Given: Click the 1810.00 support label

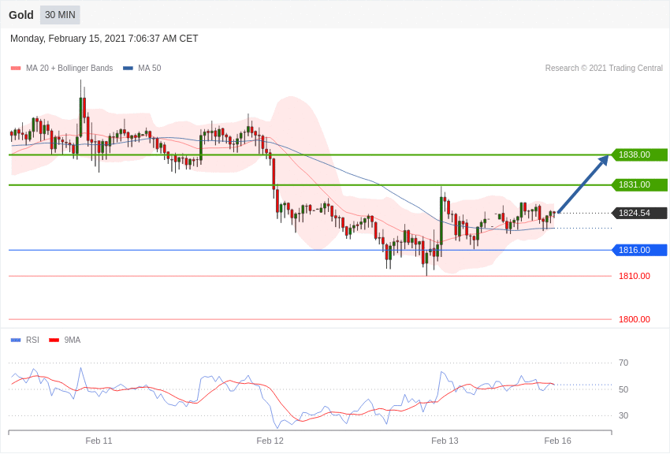Looking at the screenshot, I should click(x=635, y=276).
